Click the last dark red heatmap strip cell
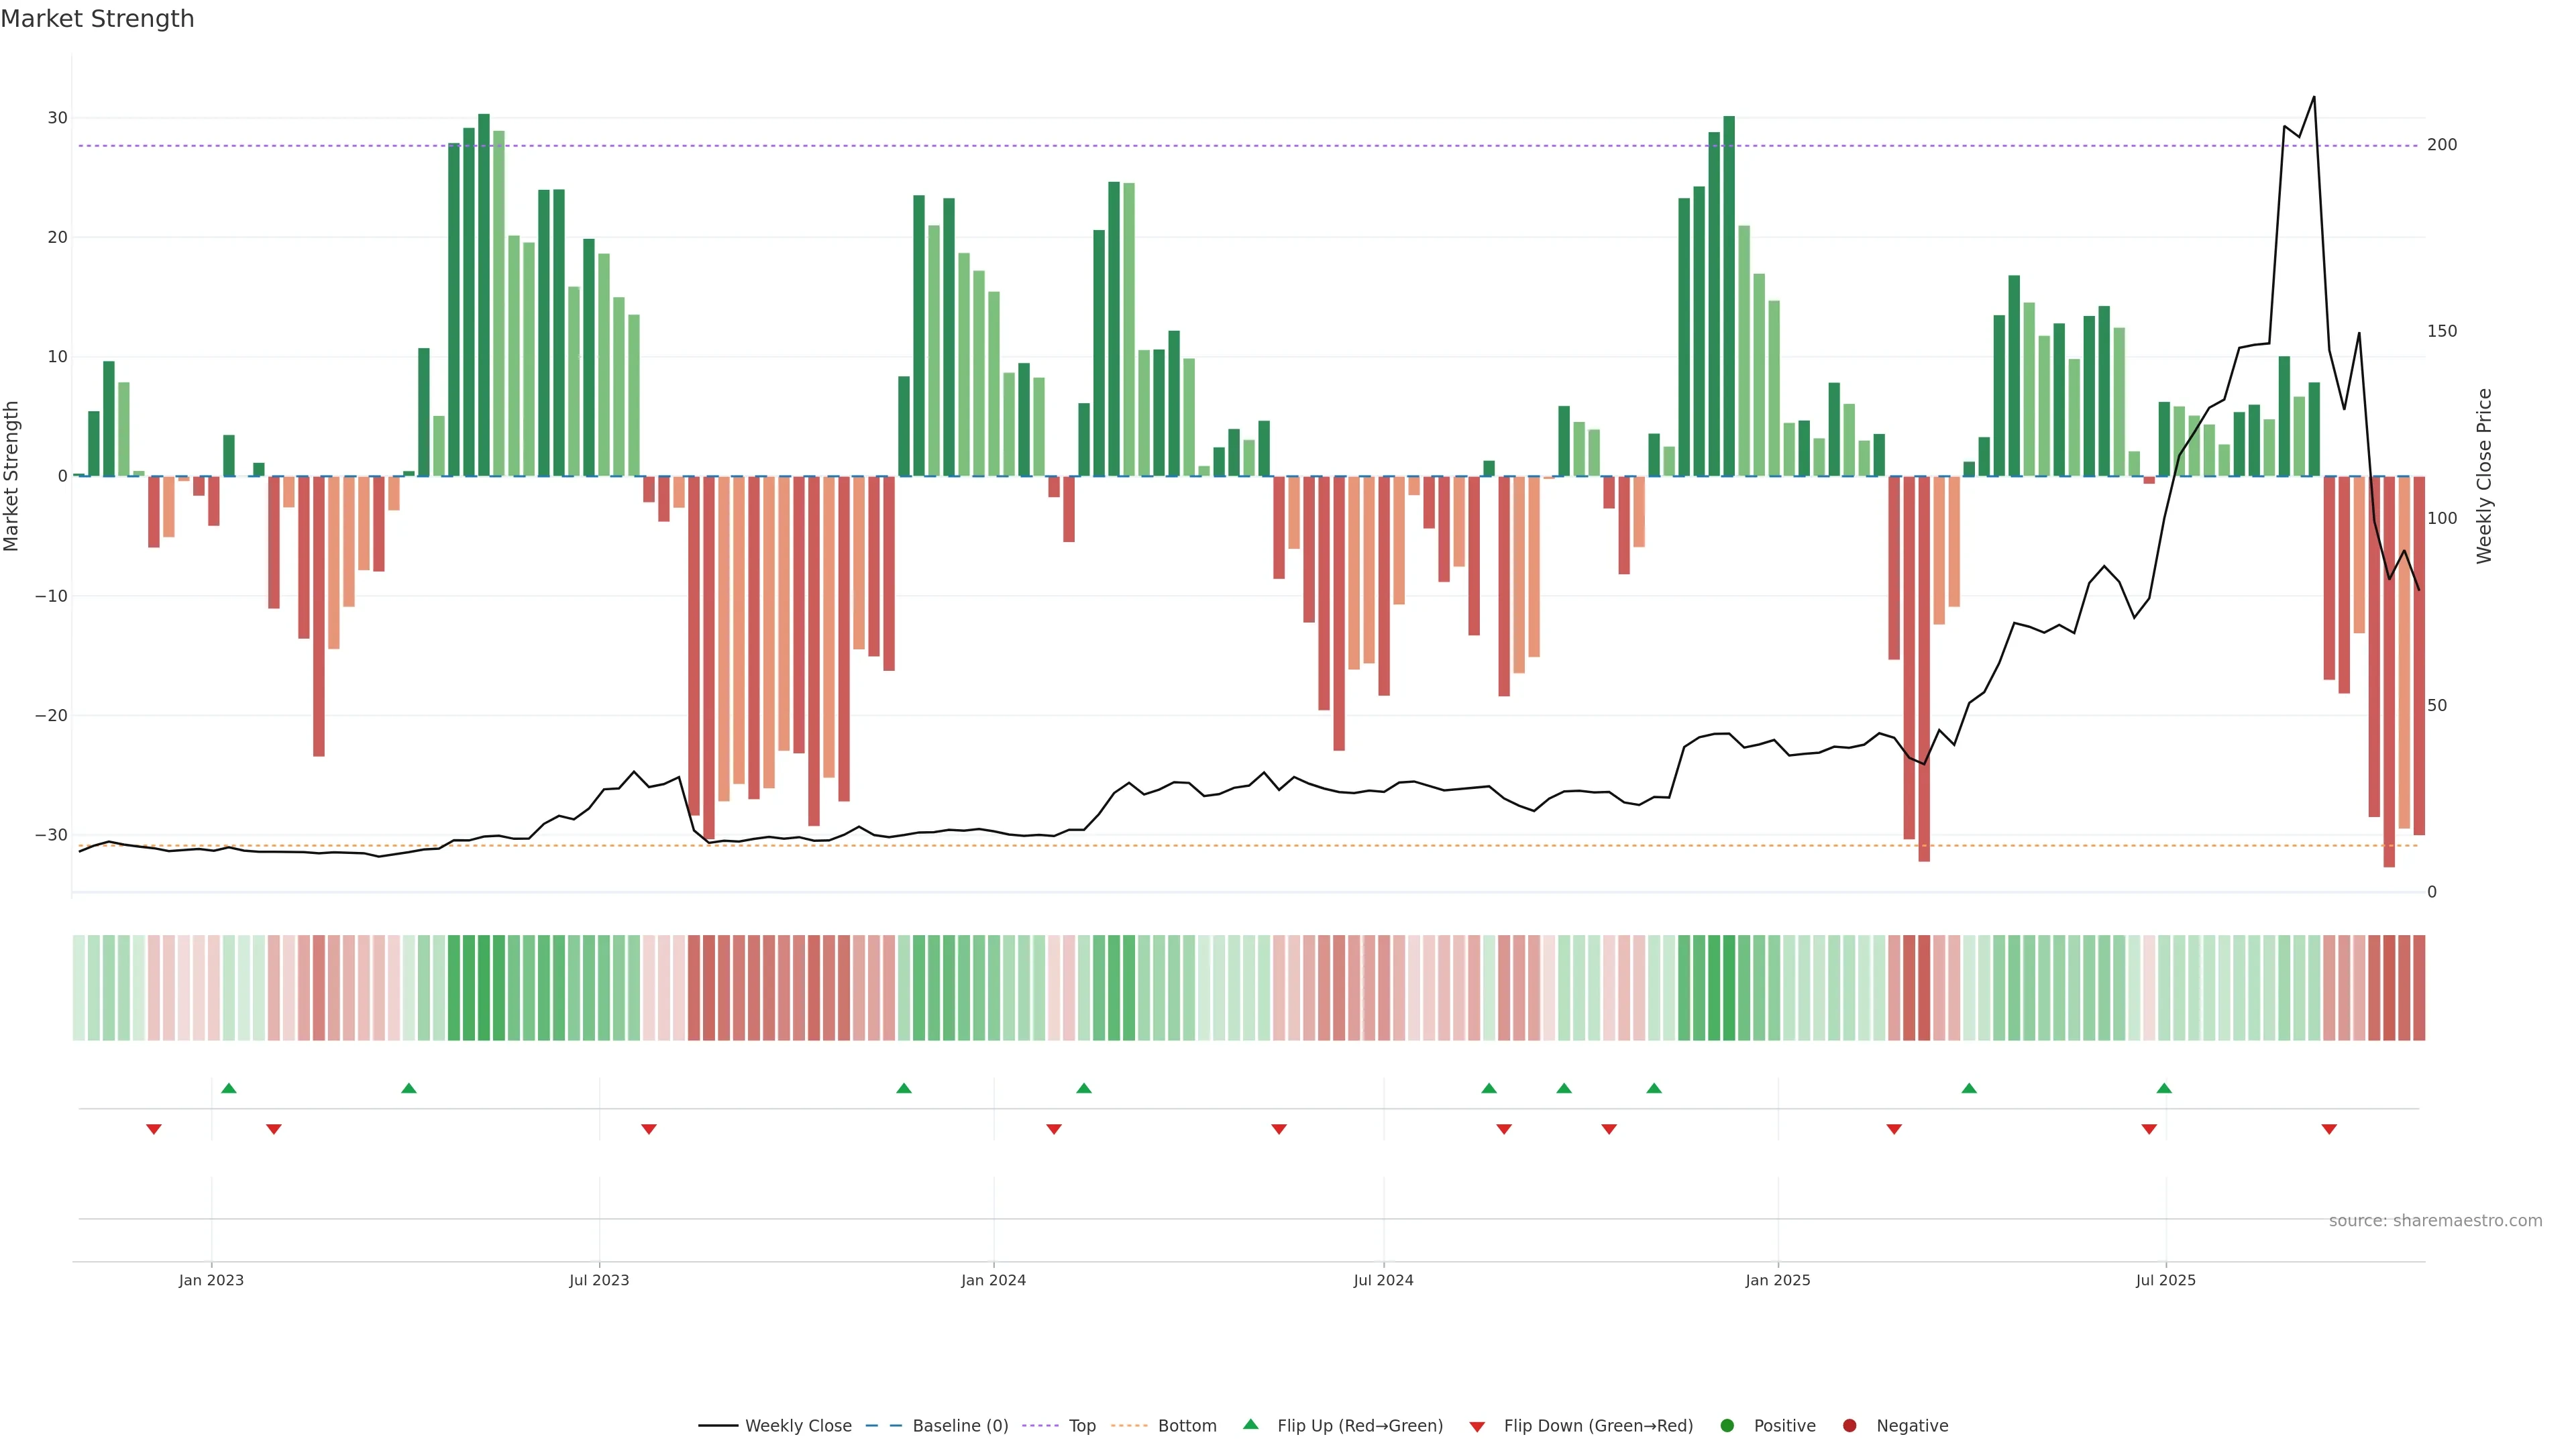The width and height of the screenshot is (2576, 1449). [x=2419, y=987]
